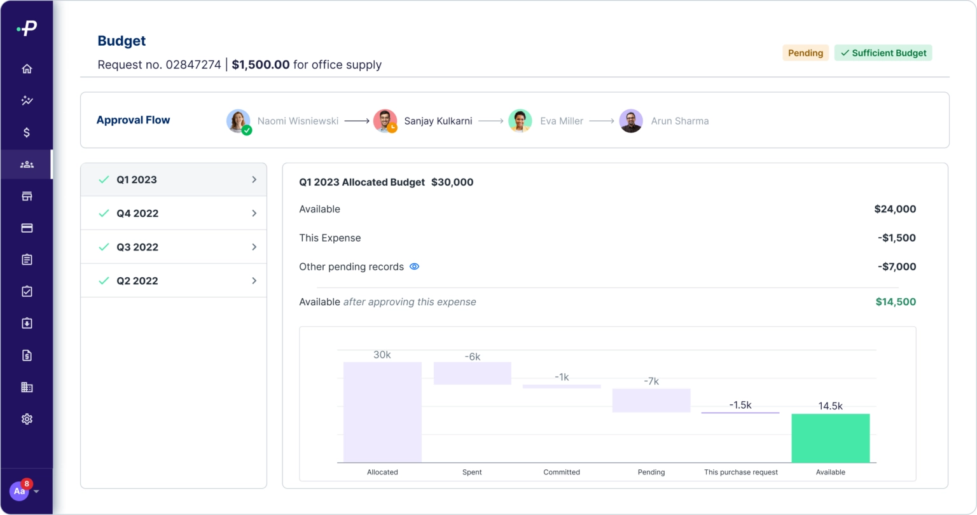
Task: Expand the Q4 2022 row chevron
Action: [x=254, y=214]
